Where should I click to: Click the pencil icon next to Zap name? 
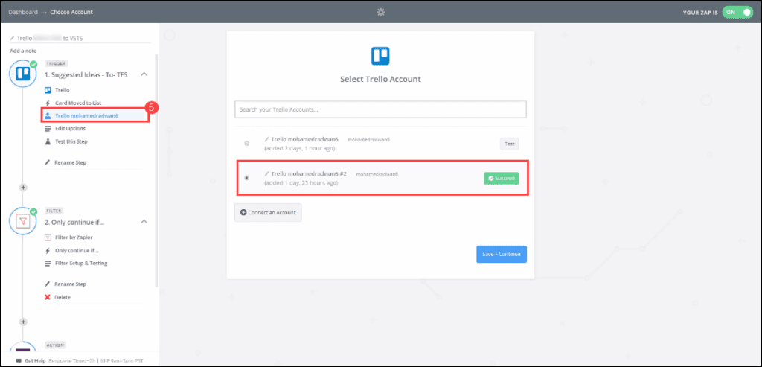pyautogui.click(x=12, y=38)
